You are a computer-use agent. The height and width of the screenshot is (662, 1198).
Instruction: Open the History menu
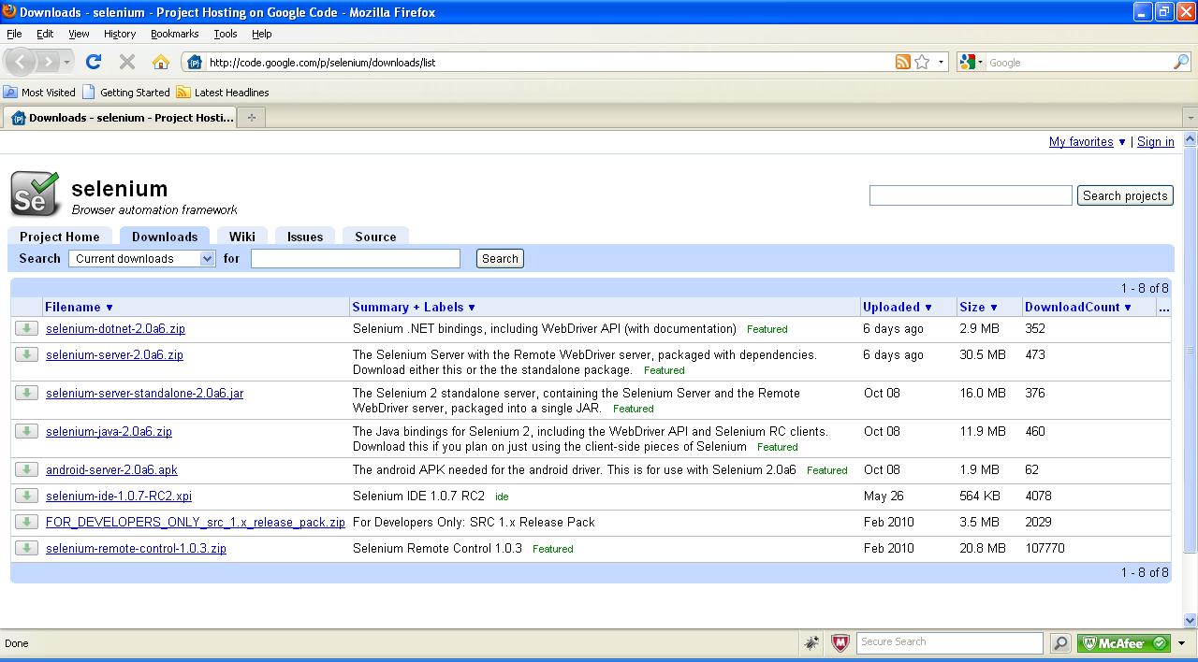pyautogui.click(x=120, y=34)
